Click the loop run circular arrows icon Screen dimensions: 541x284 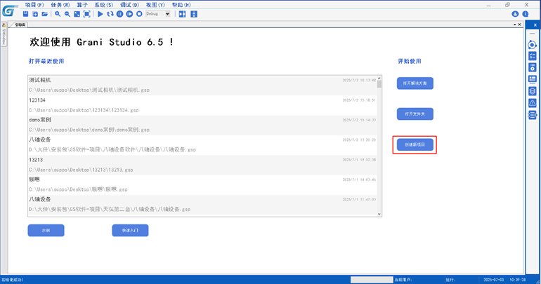(110, 14)
